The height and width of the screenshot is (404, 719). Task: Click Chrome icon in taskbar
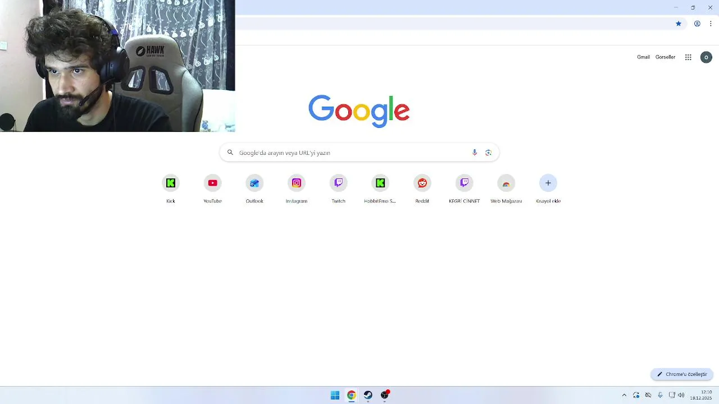pyautogui.click(x=351, y=395)
